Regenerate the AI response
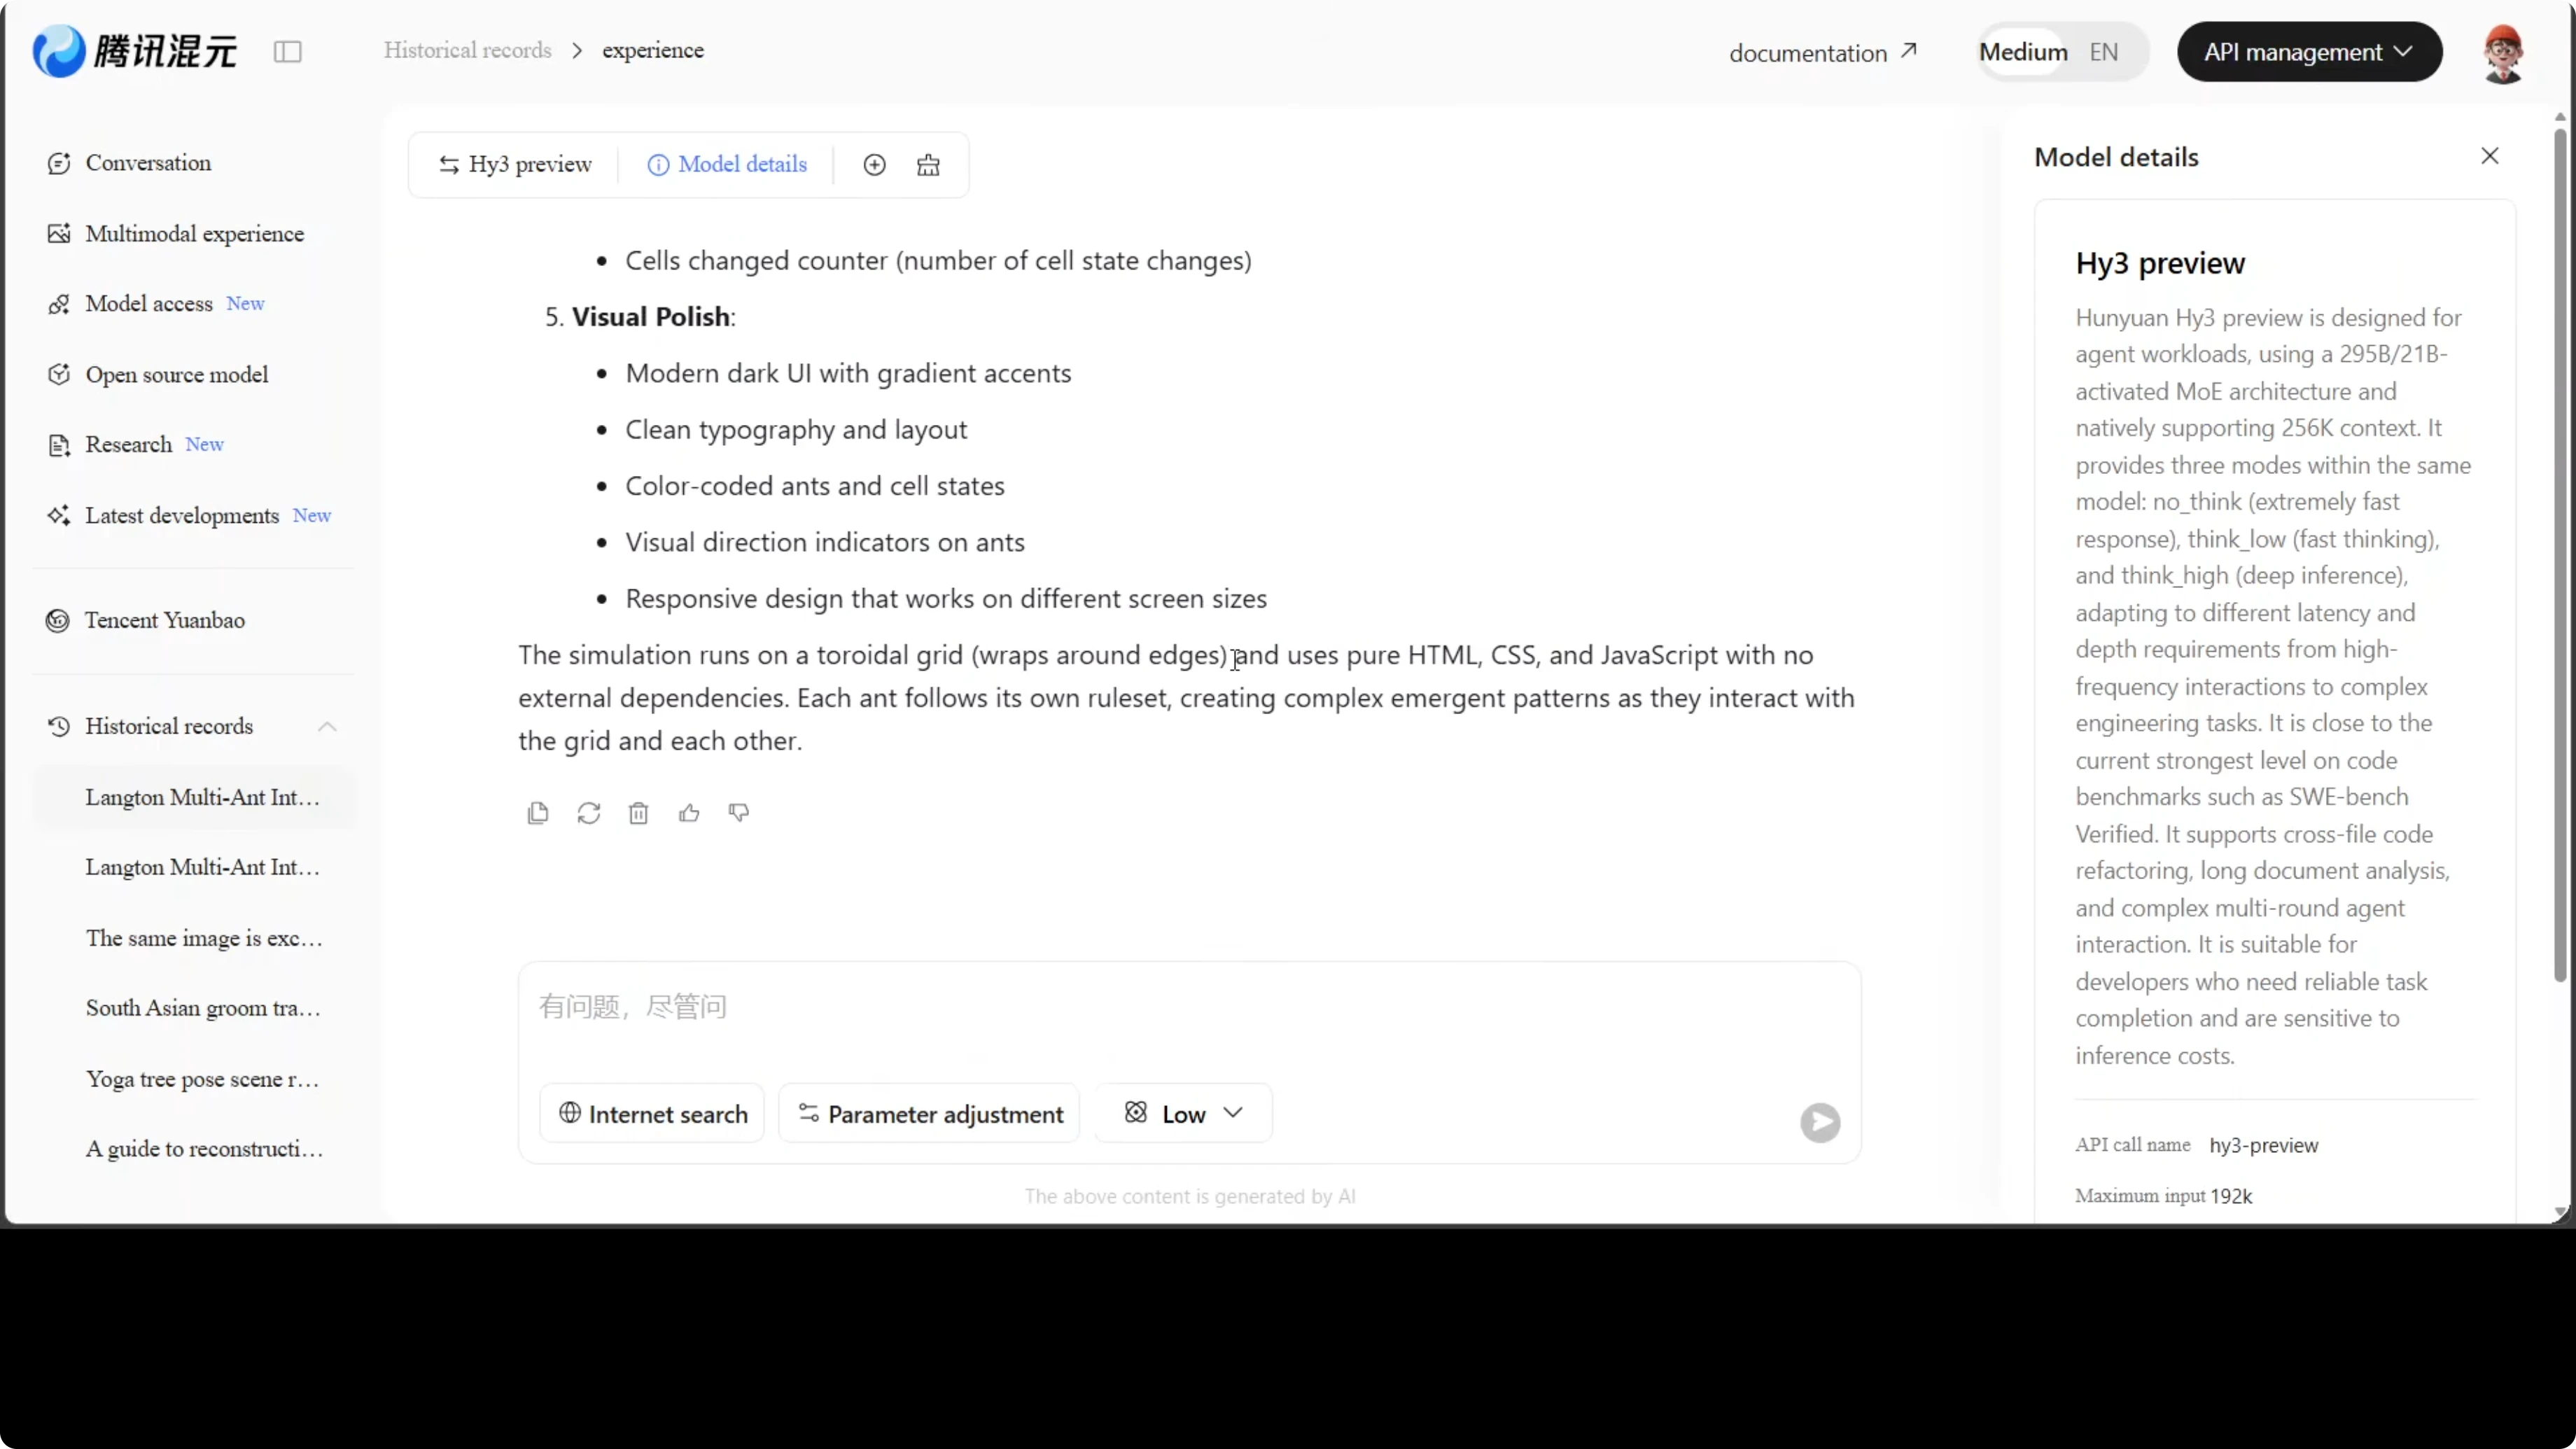The image size is (2576, 1449). 589,813
